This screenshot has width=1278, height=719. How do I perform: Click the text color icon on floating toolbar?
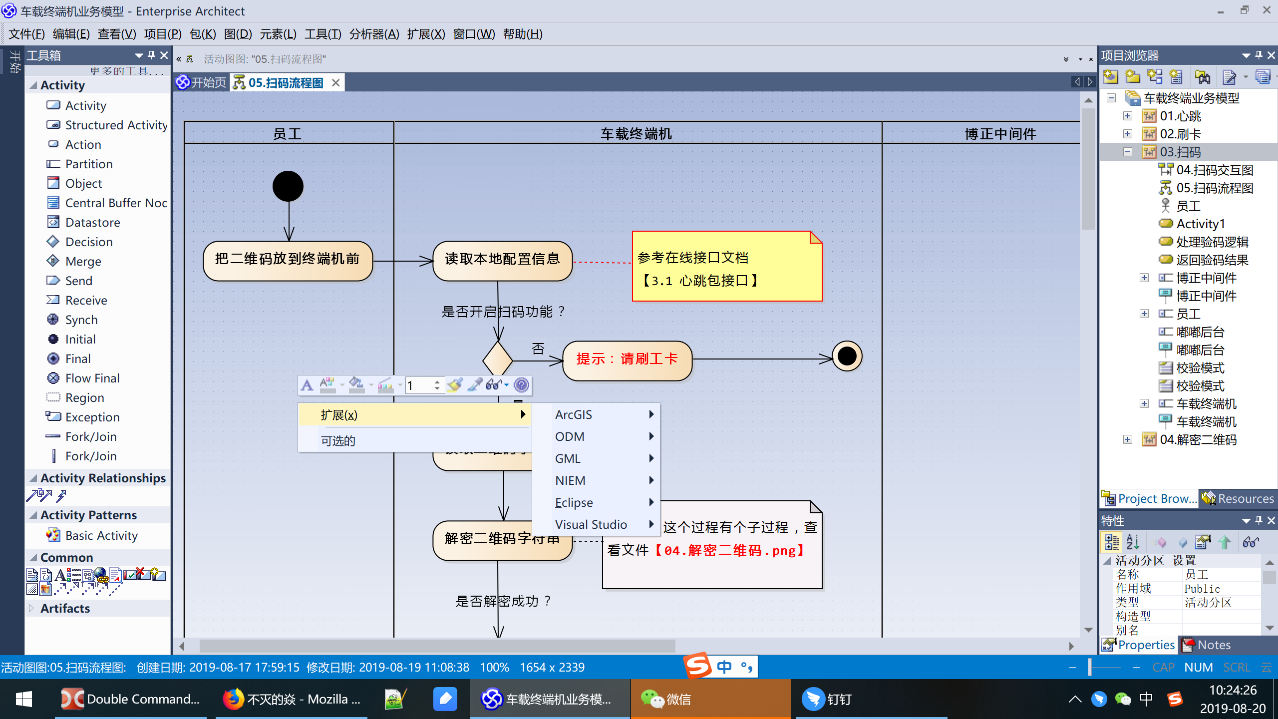(327, 385)
